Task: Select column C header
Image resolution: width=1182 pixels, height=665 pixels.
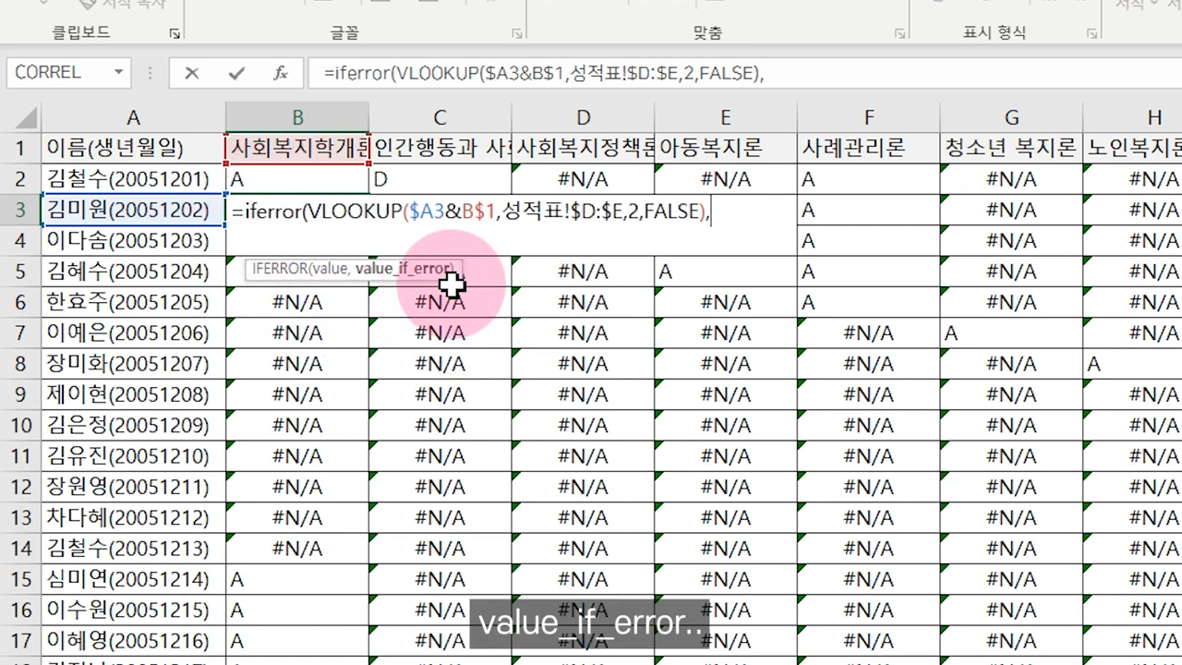Action: point(440,117)
